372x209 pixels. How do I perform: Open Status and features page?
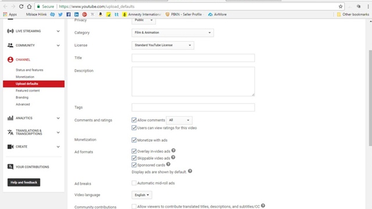coord(30,70)
